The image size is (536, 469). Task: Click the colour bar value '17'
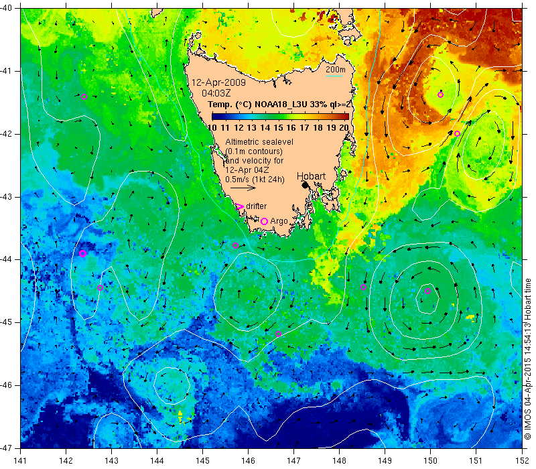(x=305, y=128)
